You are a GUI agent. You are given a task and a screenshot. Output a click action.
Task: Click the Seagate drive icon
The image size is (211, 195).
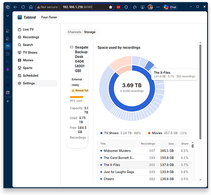click(72, 47)
